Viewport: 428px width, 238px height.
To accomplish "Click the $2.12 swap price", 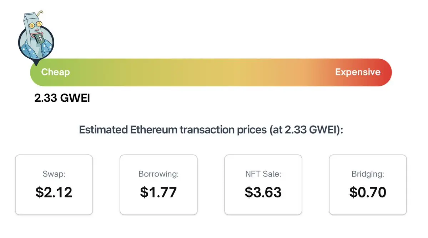I will (x=54, y=192).
